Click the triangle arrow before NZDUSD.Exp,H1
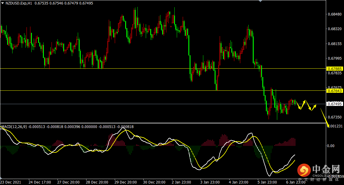344x185 pixels. click(2, 3)
